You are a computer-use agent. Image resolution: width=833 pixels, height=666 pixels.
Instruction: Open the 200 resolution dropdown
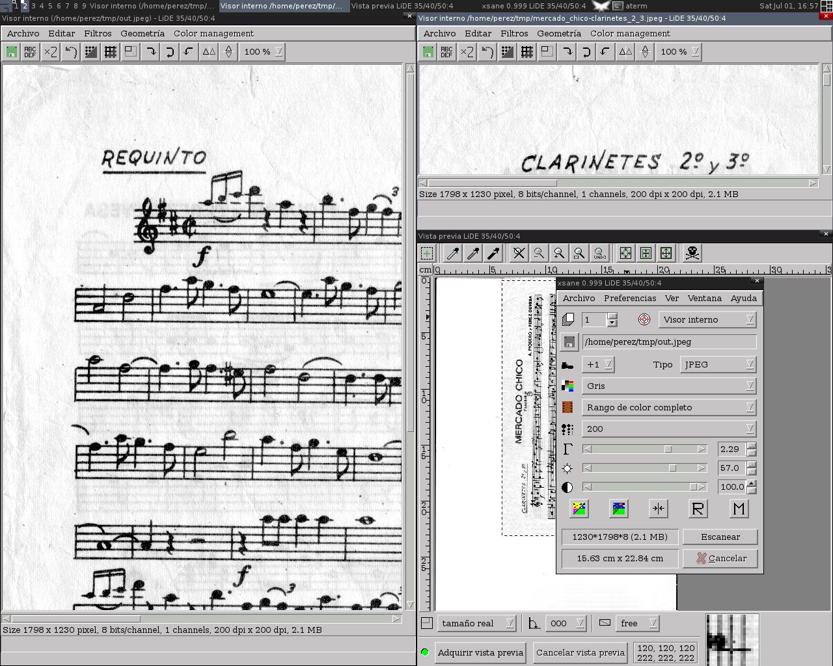point(669,429)
